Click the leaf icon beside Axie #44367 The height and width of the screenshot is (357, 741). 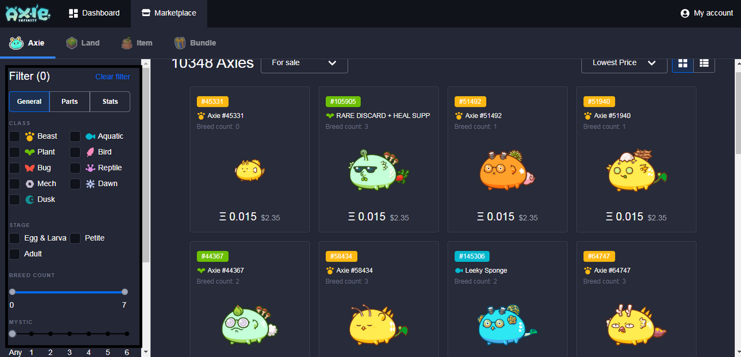201,270
